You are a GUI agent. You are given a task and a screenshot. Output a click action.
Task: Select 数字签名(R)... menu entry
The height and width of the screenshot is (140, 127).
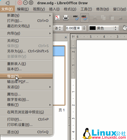(x=26, y=99)
